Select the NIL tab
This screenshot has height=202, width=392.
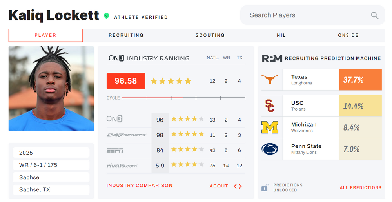click(281, 35)
